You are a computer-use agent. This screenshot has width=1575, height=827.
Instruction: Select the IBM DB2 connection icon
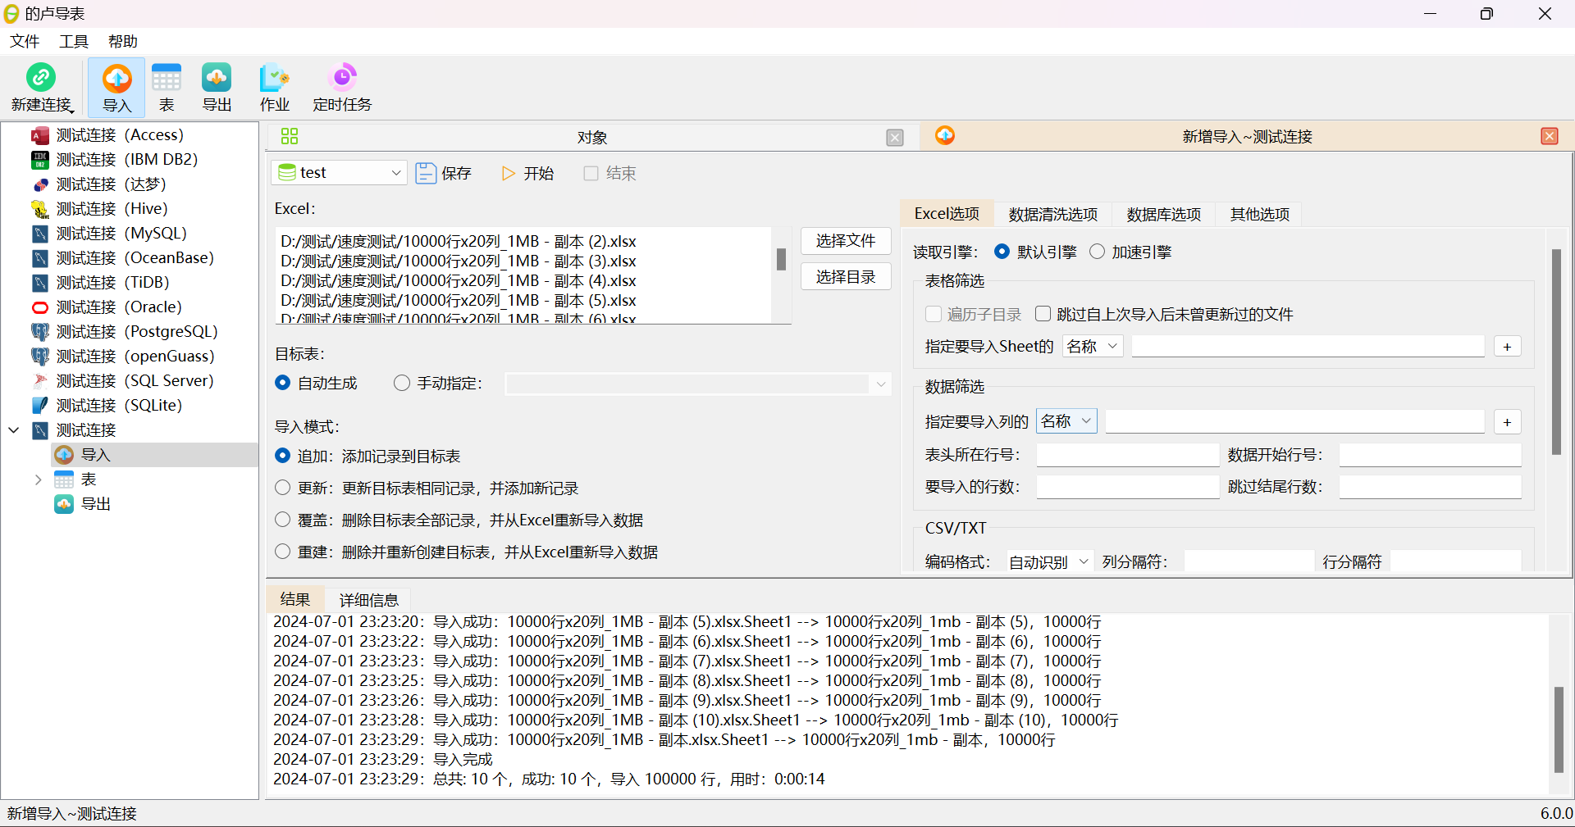(x=40, y=160)
